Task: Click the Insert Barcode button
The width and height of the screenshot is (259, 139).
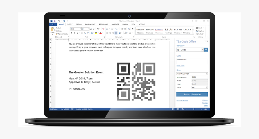Action: [192, 94]
